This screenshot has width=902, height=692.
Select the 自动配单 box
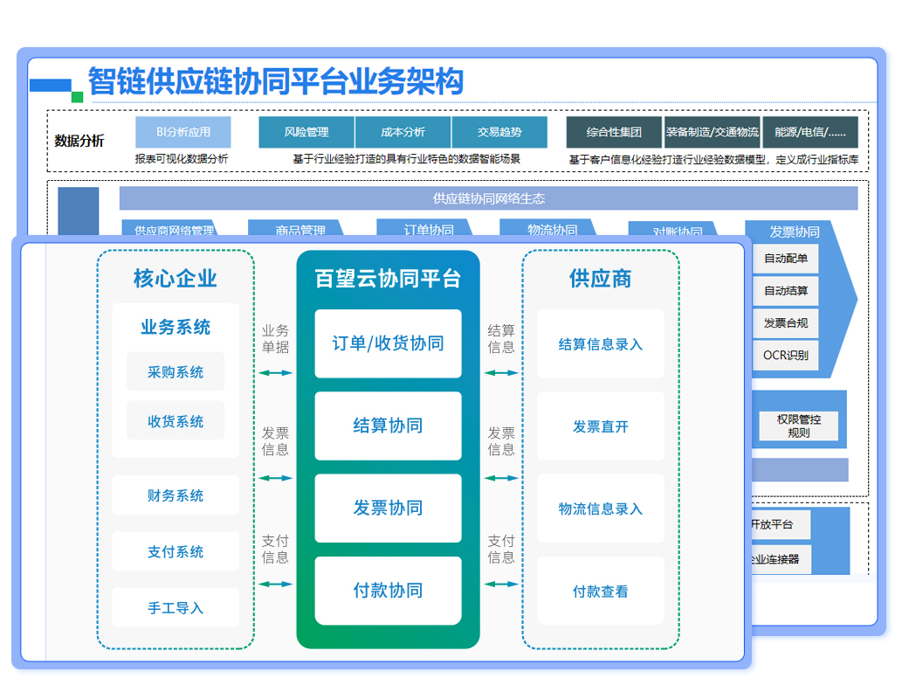point(785,259)
